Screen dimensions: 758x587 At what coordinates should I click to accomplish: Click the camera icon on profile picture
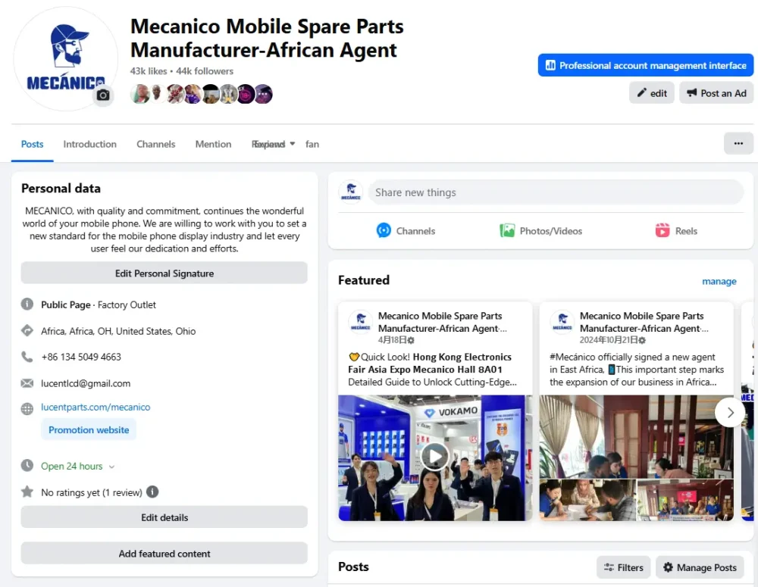coord(103,95)
